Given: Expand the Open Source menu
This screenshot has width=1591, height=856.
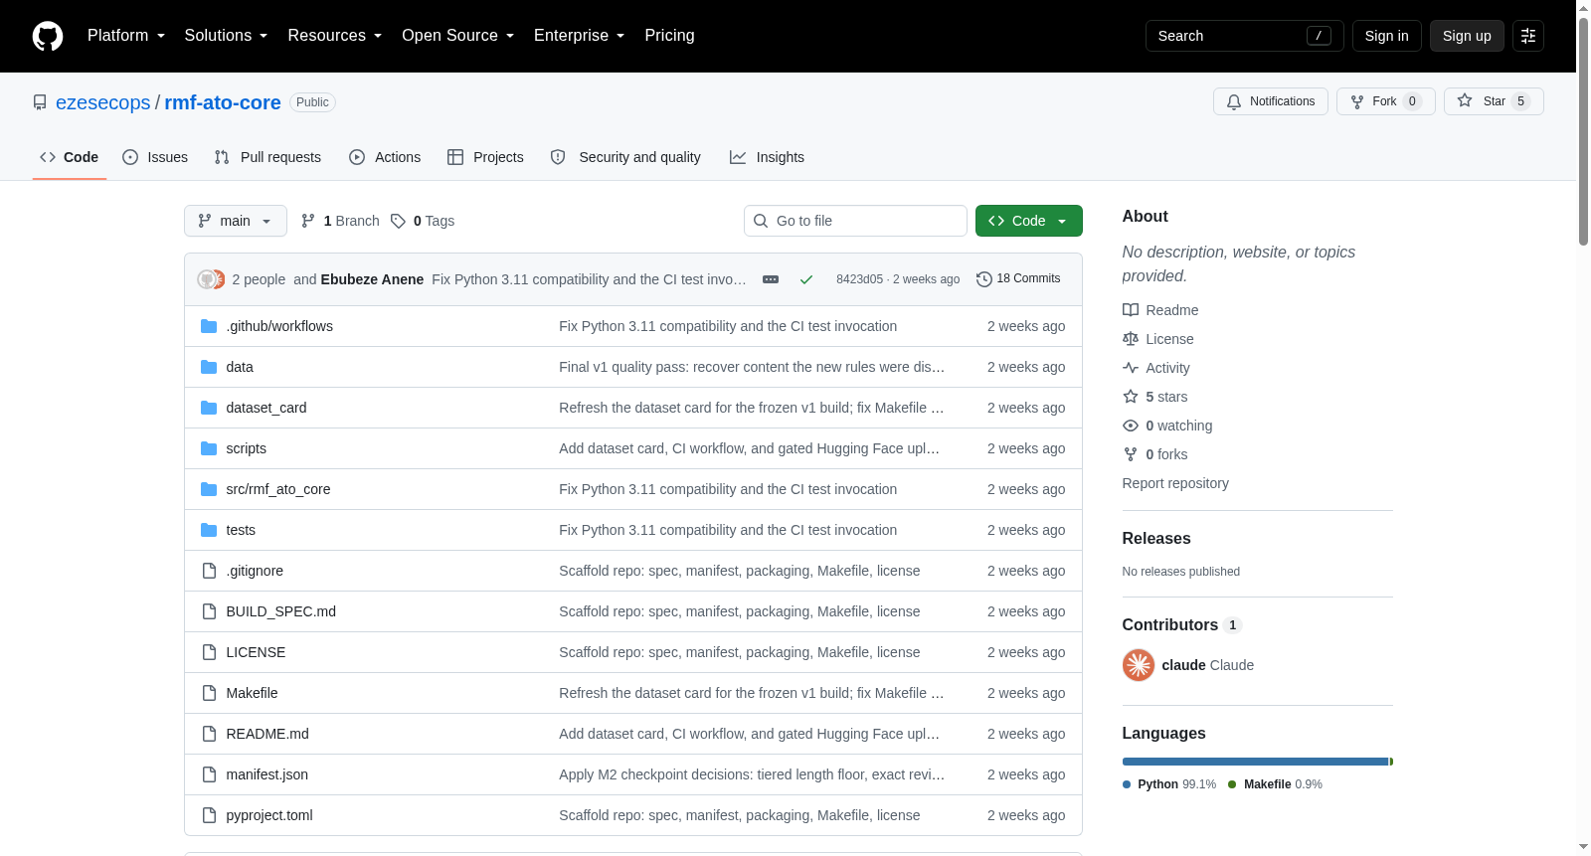Looking at the screenshot, I should pyautogui.click(x=458, y=36).
